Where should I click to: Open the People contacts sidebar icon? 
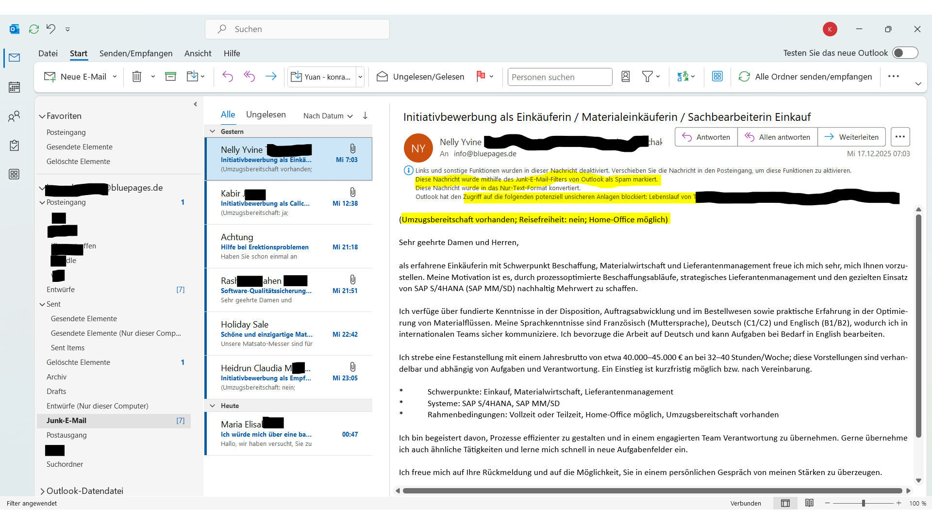14,116
